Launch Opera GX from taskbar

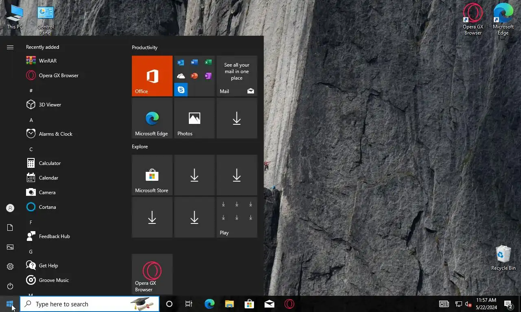point(289,304)
